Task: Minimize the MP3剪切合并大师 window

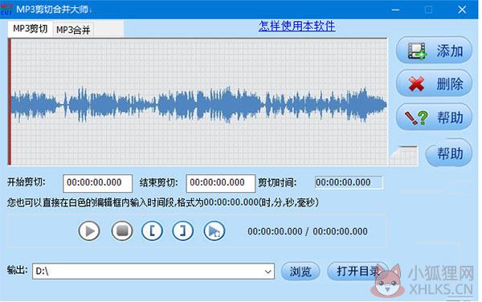Action: click(395, 10)
